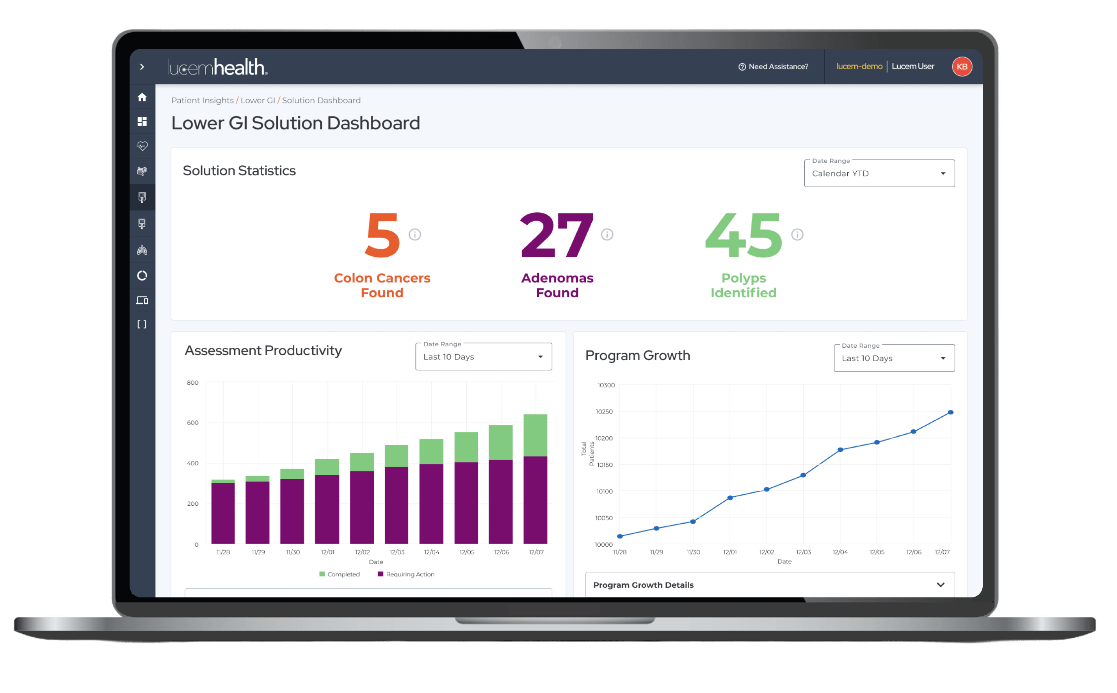Click the Patient Insights breadcrumb menu item

pyautogui.click(x=201, y=100)
